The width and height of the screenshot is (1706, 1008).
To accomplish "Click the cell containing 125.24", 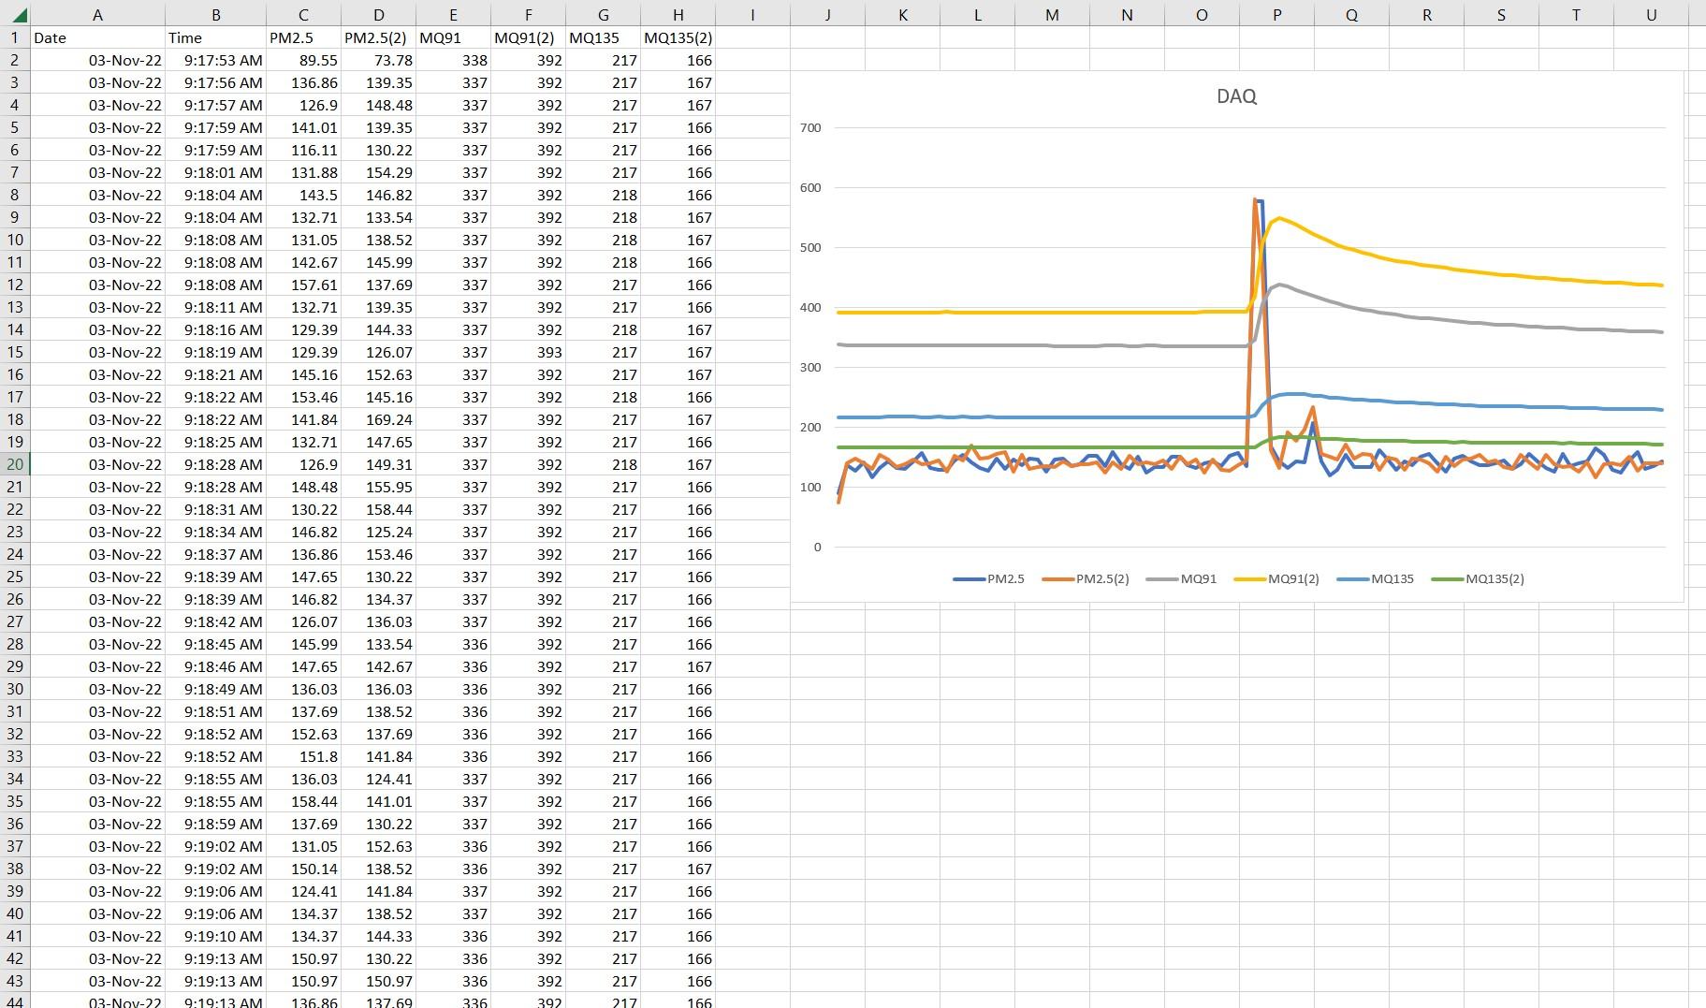I will tap(378, 532).
